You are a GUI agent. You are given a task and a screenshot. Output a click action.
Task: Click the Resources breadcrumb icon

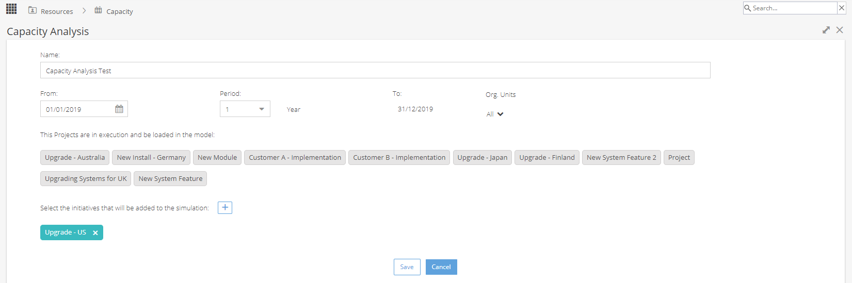point(33,10)
